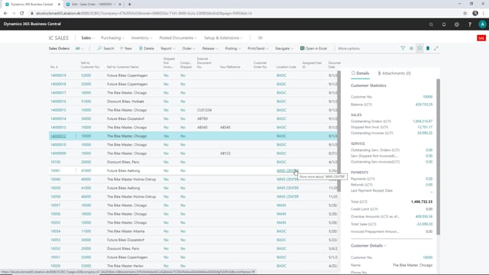Screen dimensions: 489x275
Task: Open the Navigate action dropdown
Action: [284, 48]
